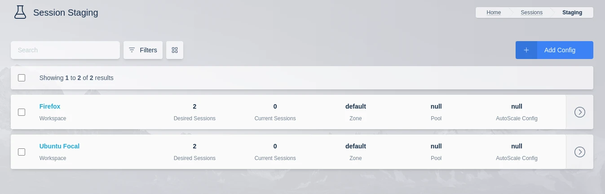The image size is (605, 194).
Task: Go to Home breadcrumb
Action: click(494, 13)
